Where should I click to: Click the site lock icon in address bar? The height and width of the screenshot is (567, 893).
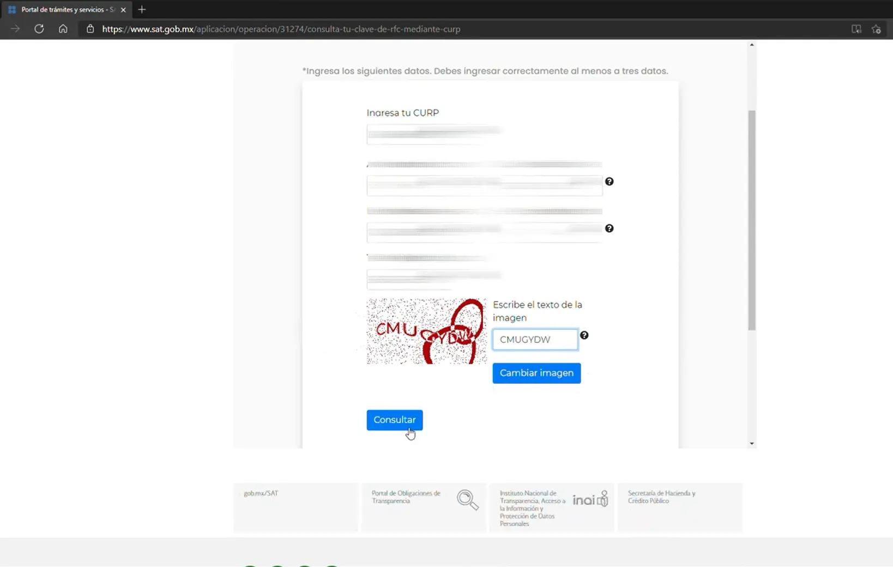pos(90,29)
